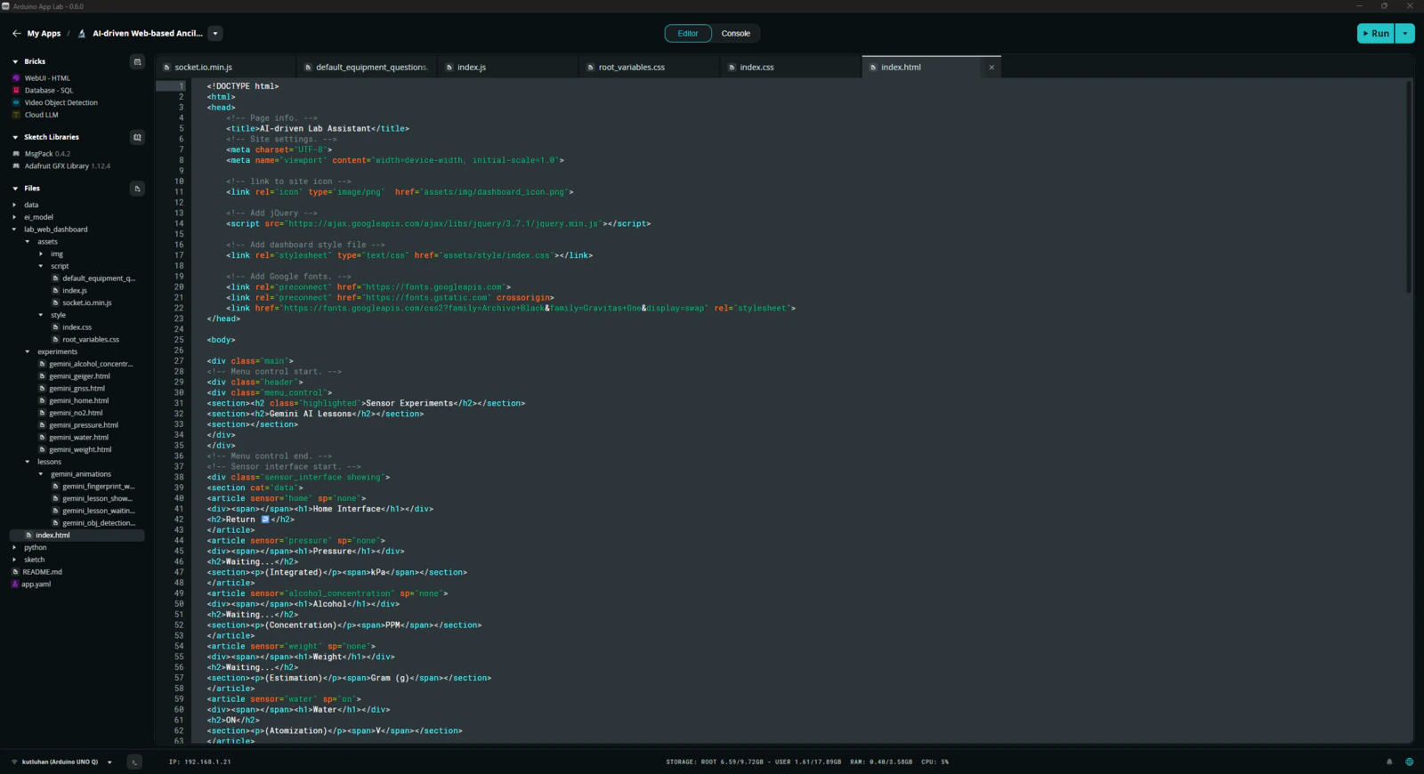Open gemini_geiger.html file
The image size is (1424, 774).
point(75,376)
